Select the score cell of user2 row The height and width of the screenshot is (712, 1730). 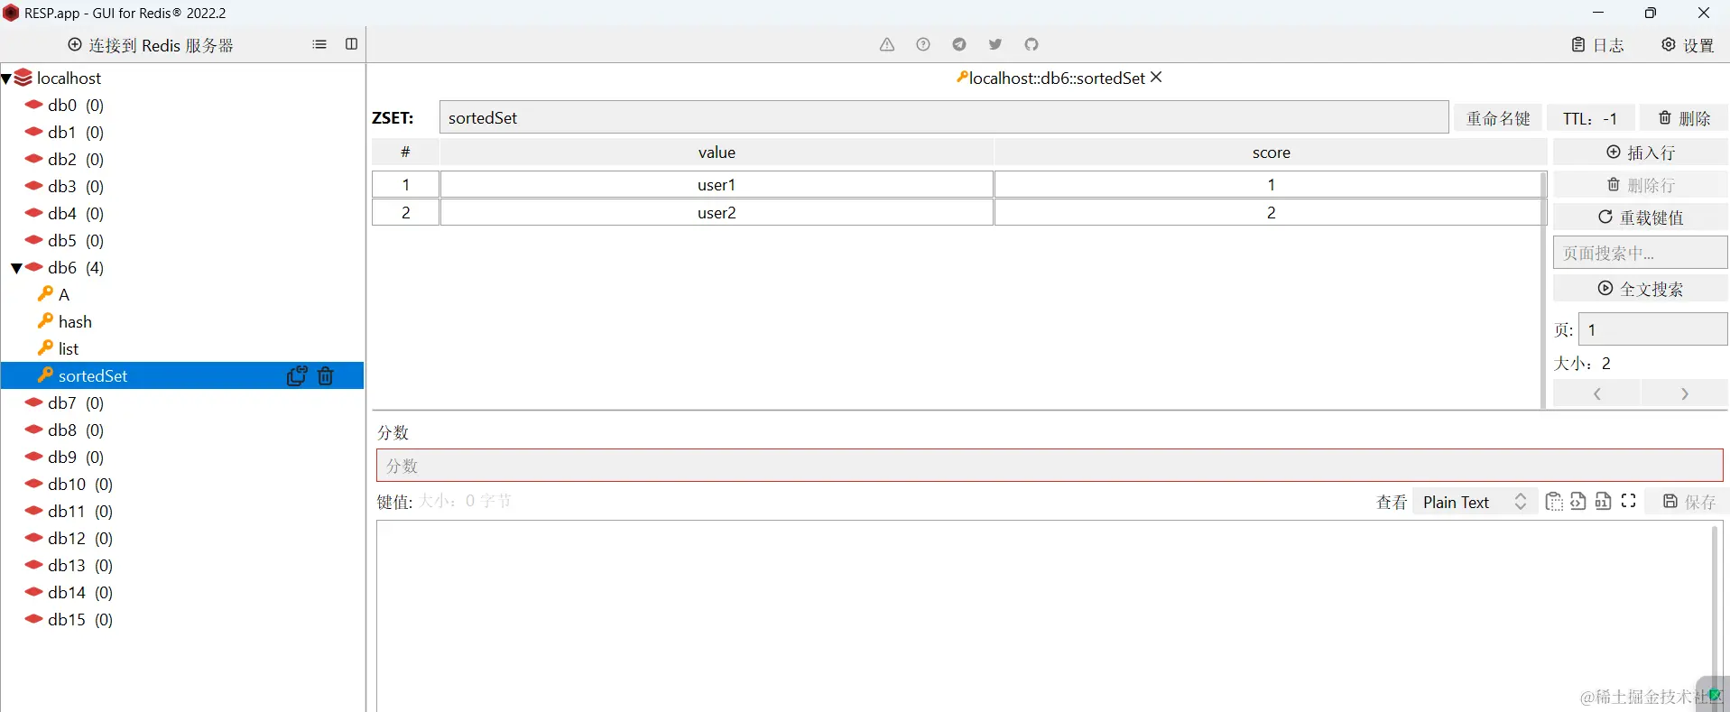[1271, 213]
